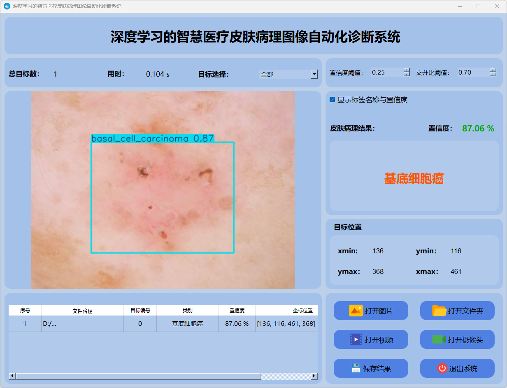Select the confidence threshold input field 0.25

pos(386,72)
